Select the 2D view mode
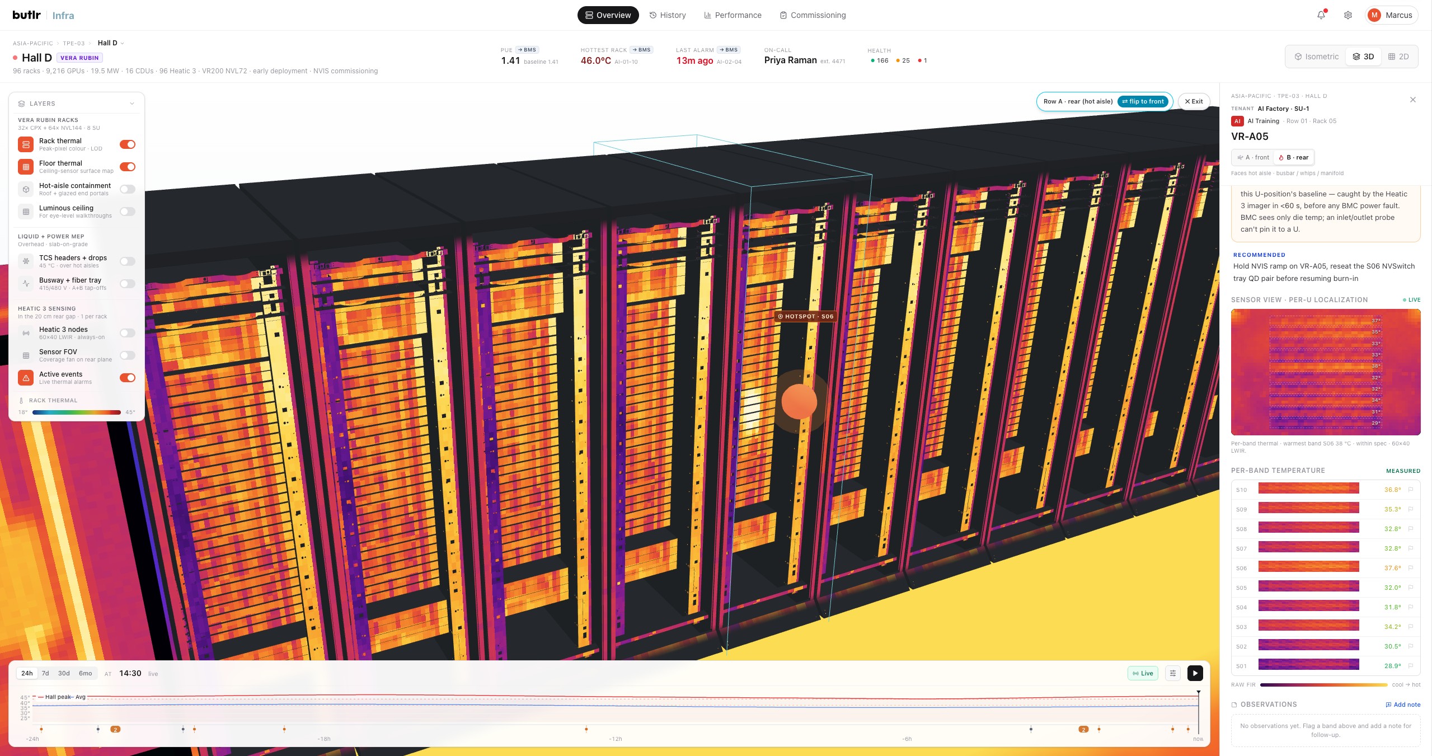The image size is (1432, 756). coord(1398,57)
